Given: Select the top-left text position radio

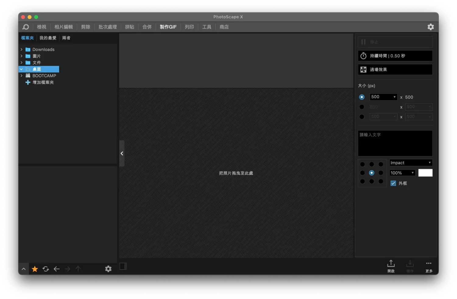Looking at the screenshot, I should pos(362,164).
